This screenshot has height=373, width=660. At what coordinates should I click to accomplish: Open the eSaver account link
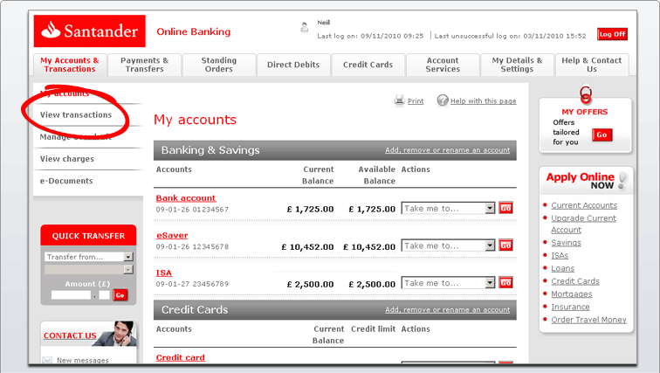(172, 235)
